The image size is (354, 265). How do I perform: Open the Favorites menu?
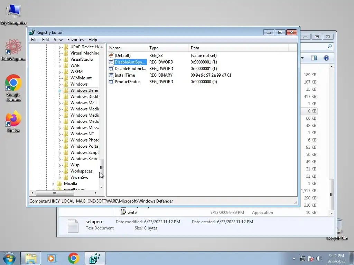pyautogui.click(x=75, y=39)
